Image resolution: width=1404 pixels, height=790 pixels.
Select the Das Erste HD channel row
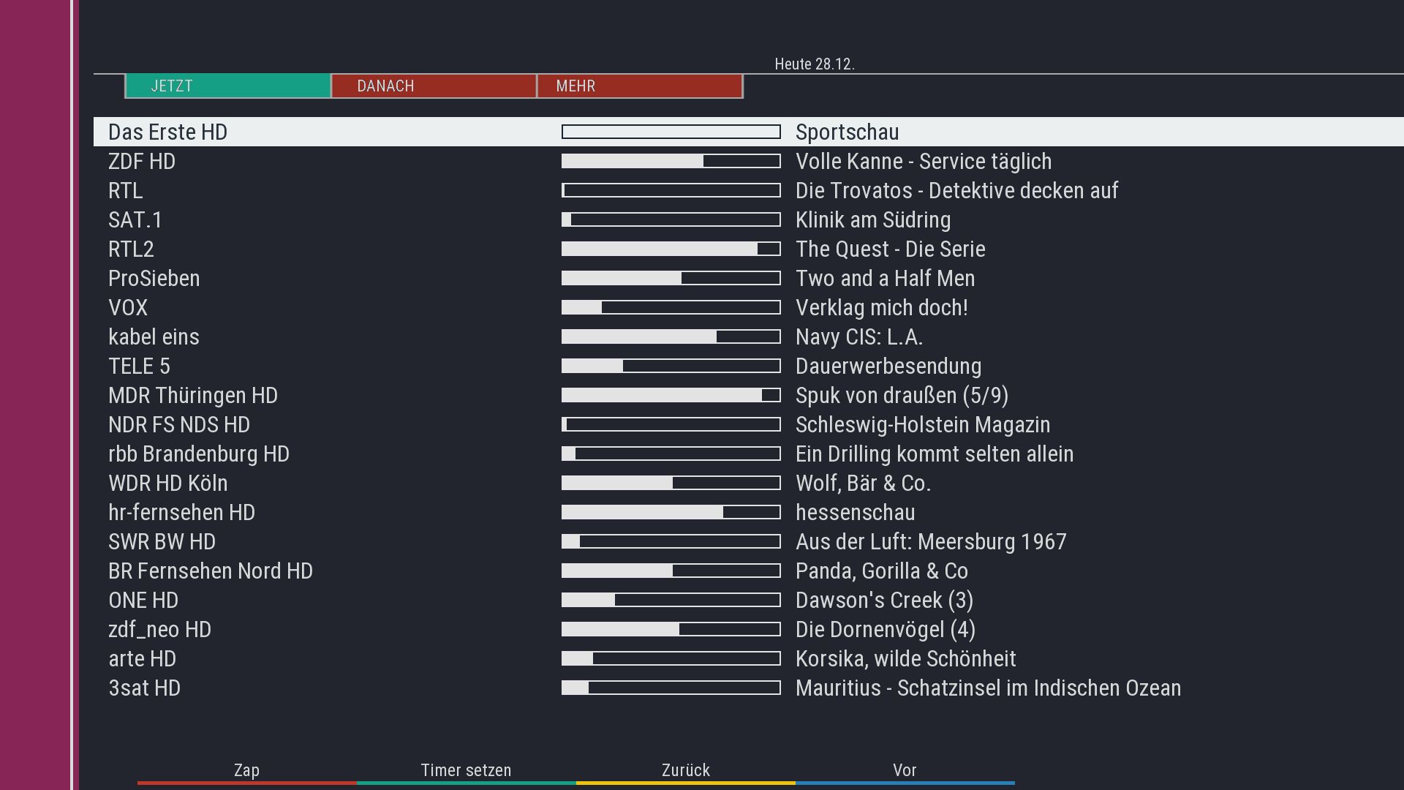click(x=168, y=132)
